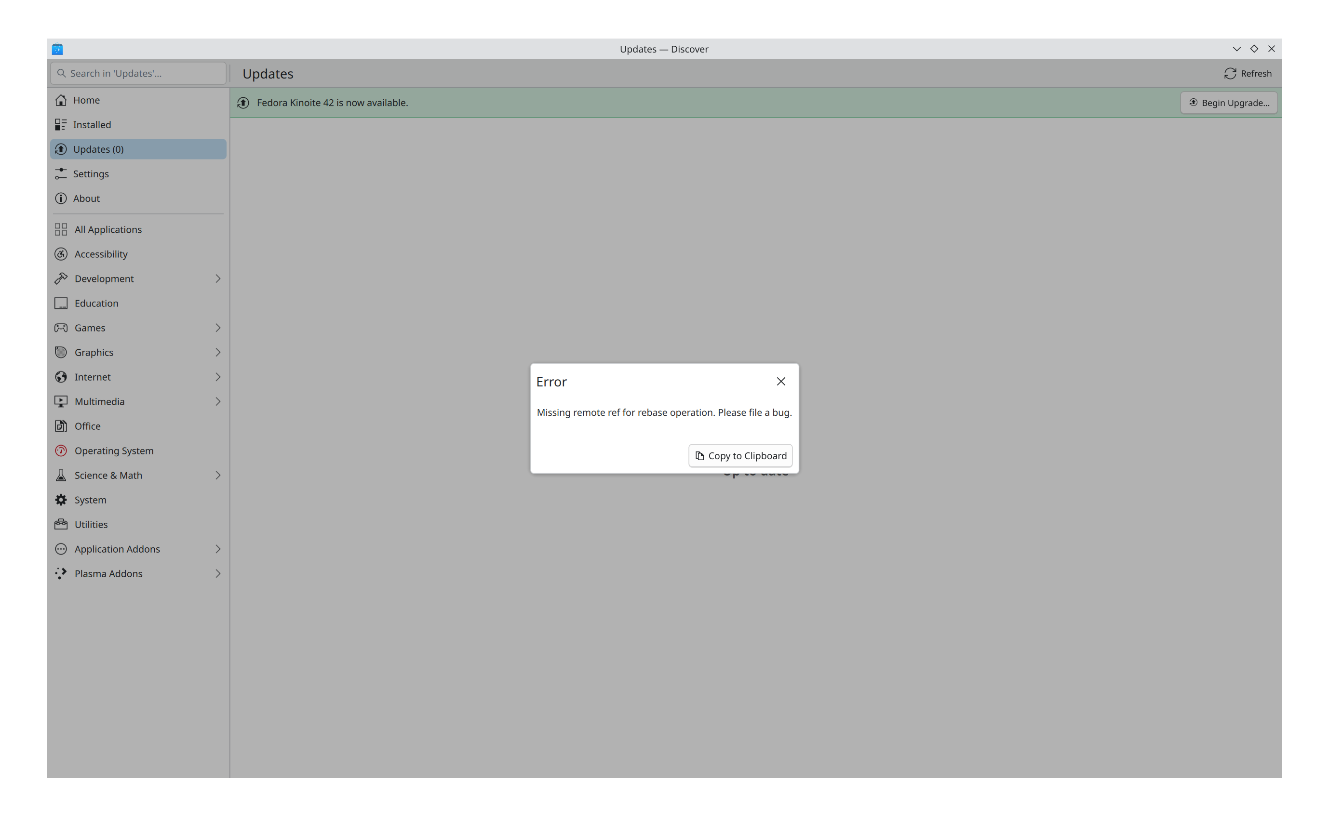Open the Office category
Screen dimensions: 1329x834
(138, 426)
